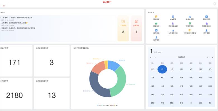Jump to previous year with double-arrow

click(150, 57)
